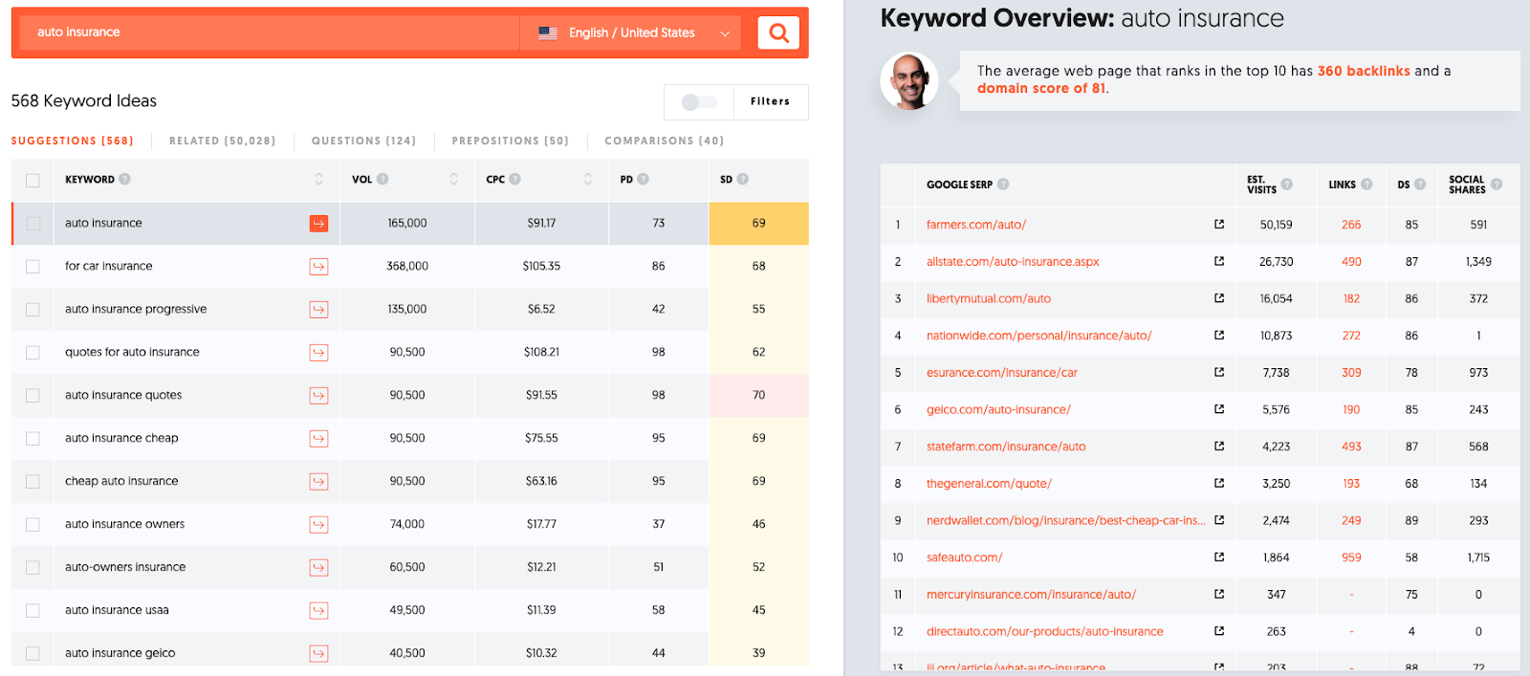The width and height of the screenshot is (1530, 676).
Task: Click the '568 Keyword Ideas' heading
Action: pos(84,100)
